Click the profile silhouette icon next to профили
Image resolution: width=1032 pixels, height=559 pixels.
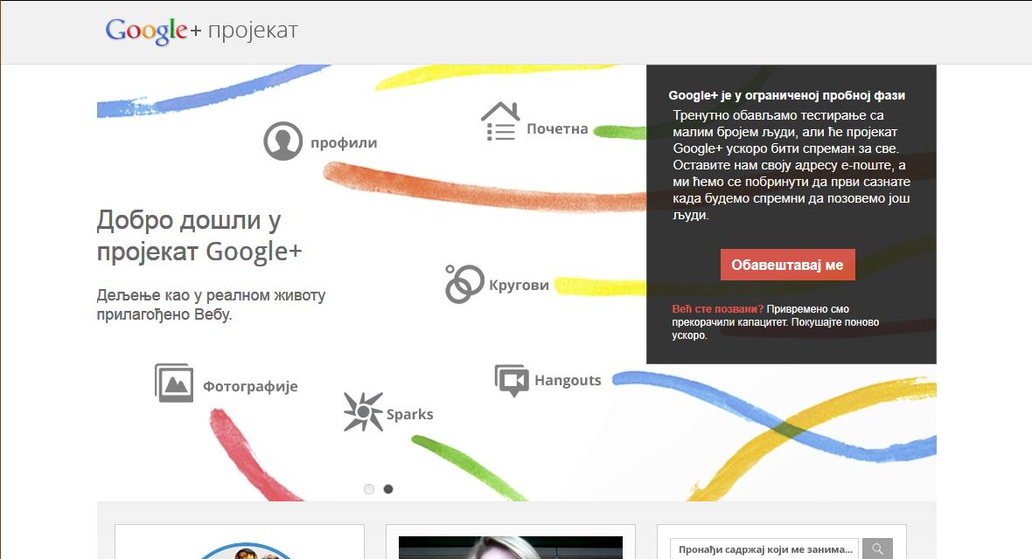(x=283, y=141)
